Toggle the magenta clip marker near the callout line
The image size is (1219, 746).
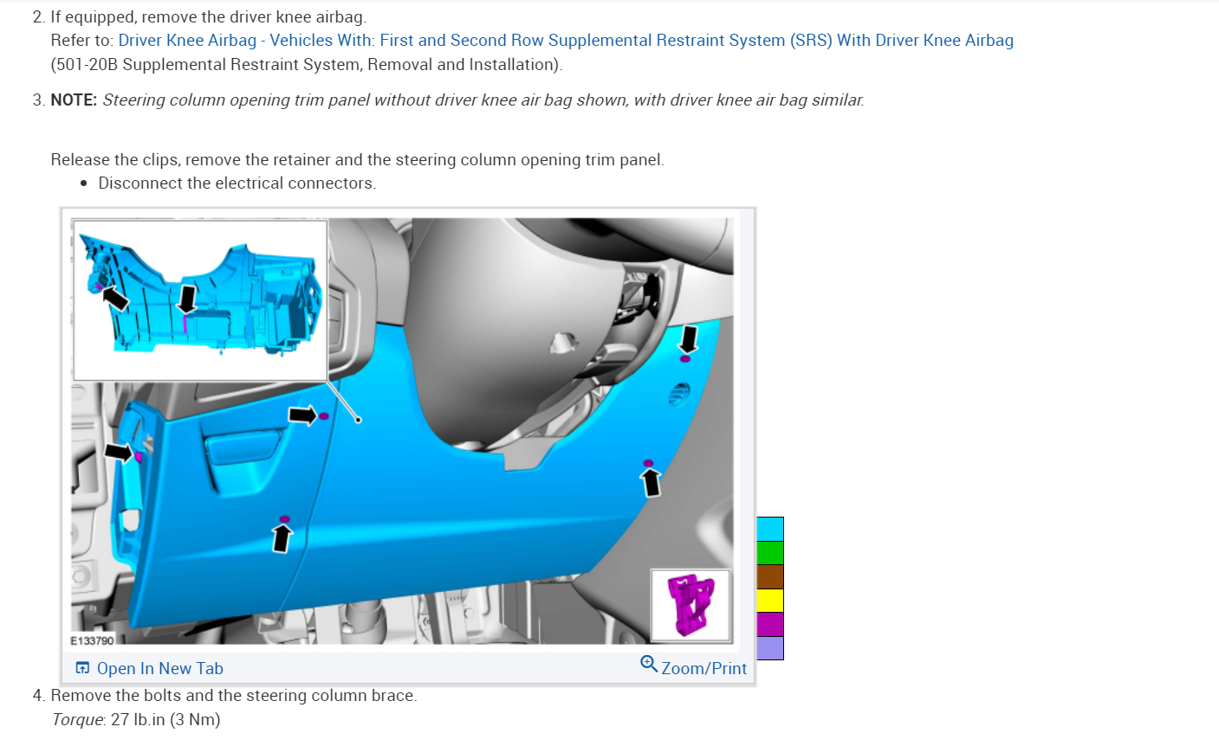pyautogui.click(x=324, y=415)
